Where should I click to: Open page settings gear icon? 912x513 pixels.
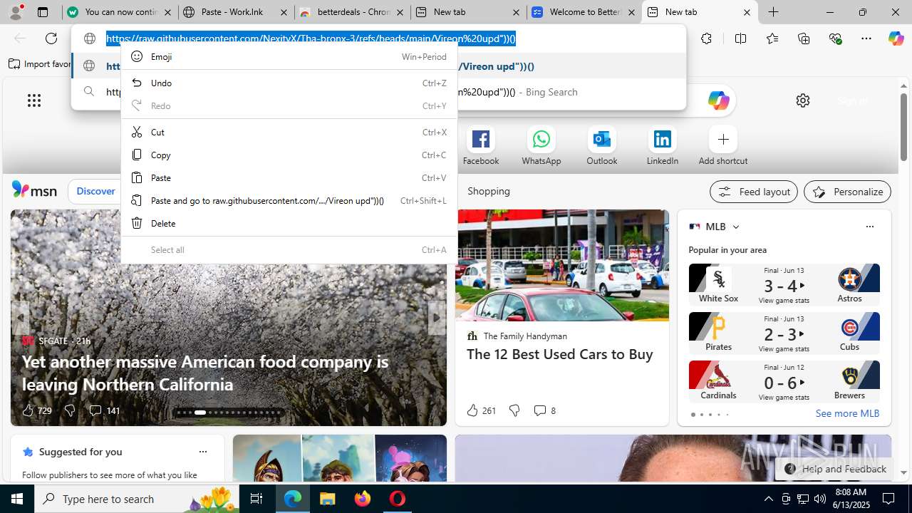click(803, 100)
